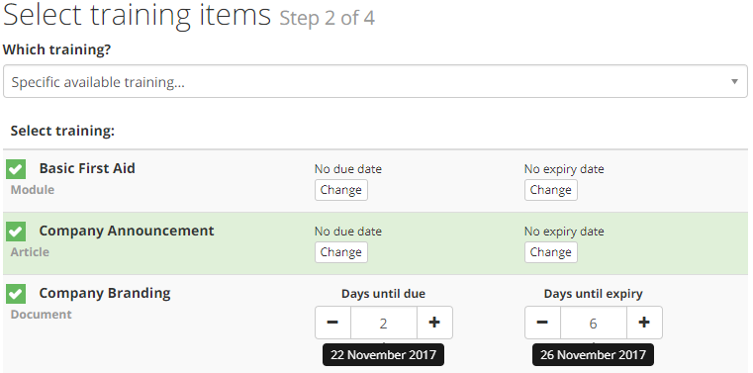Increase days until expiry with plus icon
Viewport: 753px width, 373px height.
coord(644,323)
